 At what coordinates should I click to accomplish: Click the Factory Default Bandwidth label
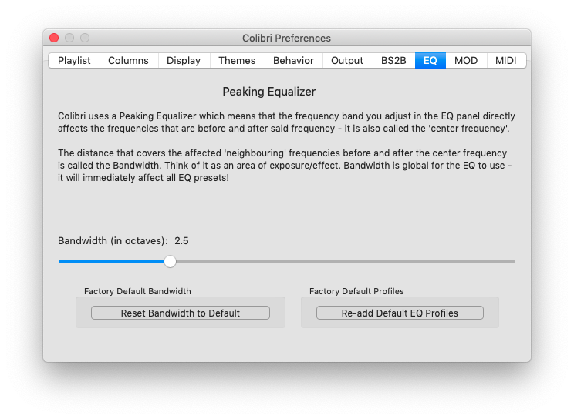point(137,291)
